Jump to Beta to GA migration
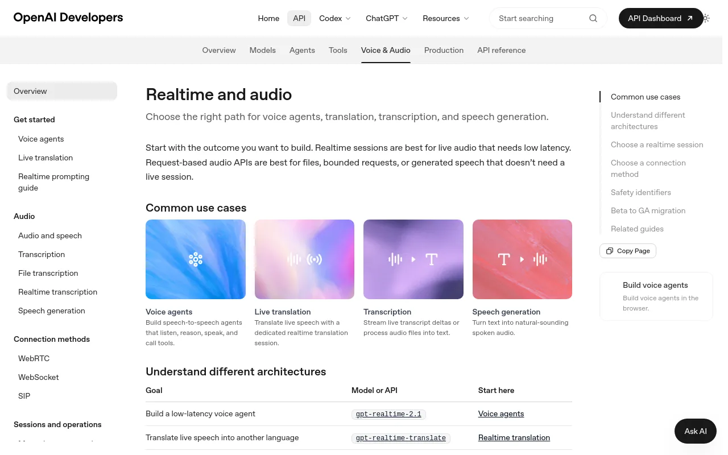Image resolution: width=728 pixels, height=455 pixels. pyautogui.click(x=648, y=210)
